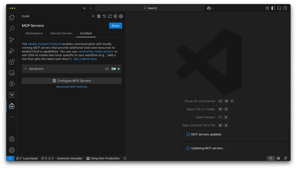Open Cline in a new editor tab
Image resolution: width=297 pixels, height=169 pixels.
pyautogui.click(x=110, y=16)
